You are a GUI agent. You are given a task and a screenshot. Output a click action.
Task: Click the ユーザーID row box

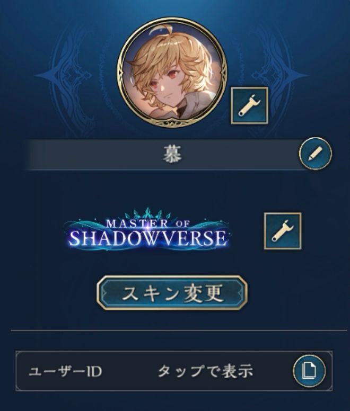(x=174, y=371)
